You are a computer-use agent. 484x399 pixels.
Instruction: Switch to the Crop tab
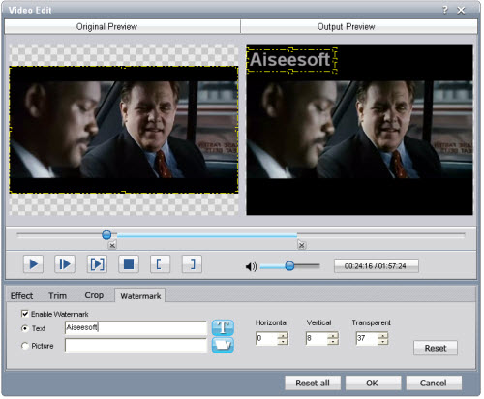[94, 295]
